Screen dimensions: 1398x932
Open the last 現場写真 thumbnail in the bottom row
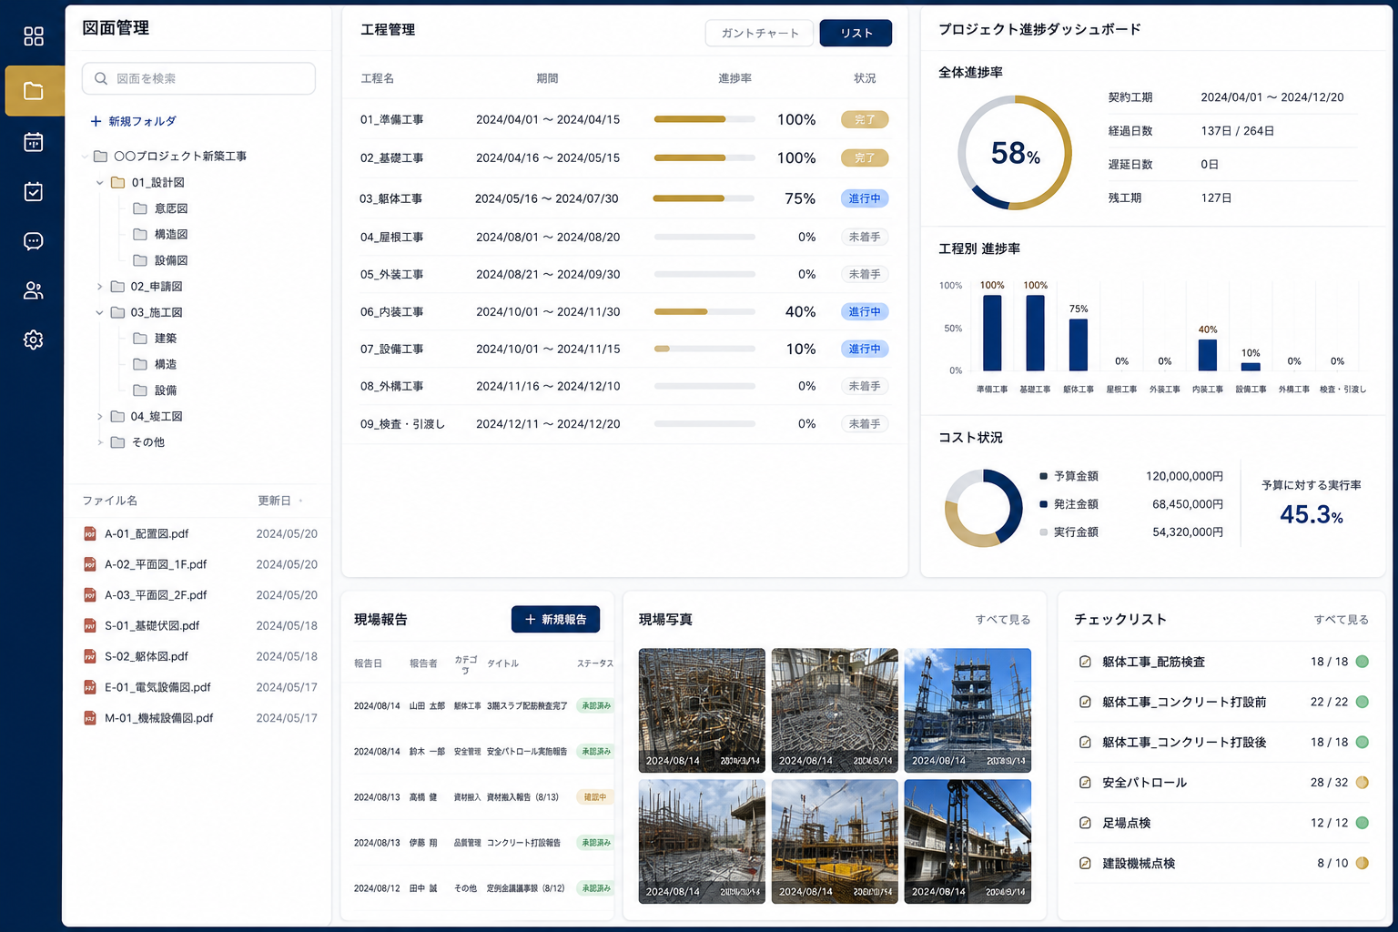(x=967, y=842)
